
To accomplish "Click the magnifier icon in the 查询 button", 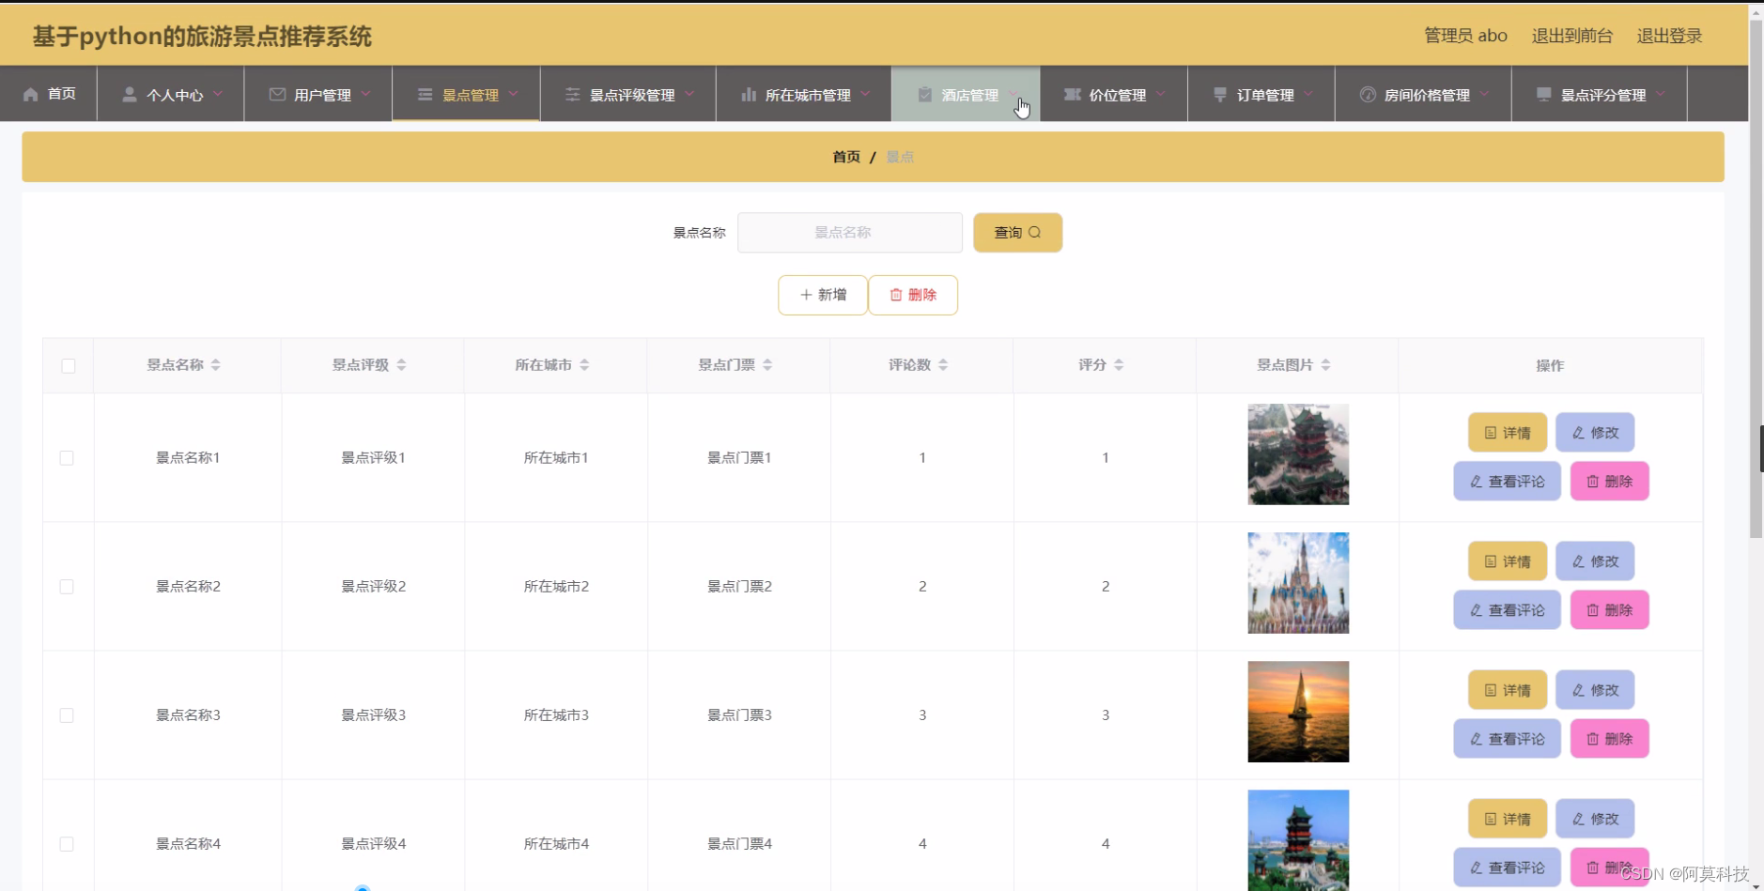I will (1036, 232).
